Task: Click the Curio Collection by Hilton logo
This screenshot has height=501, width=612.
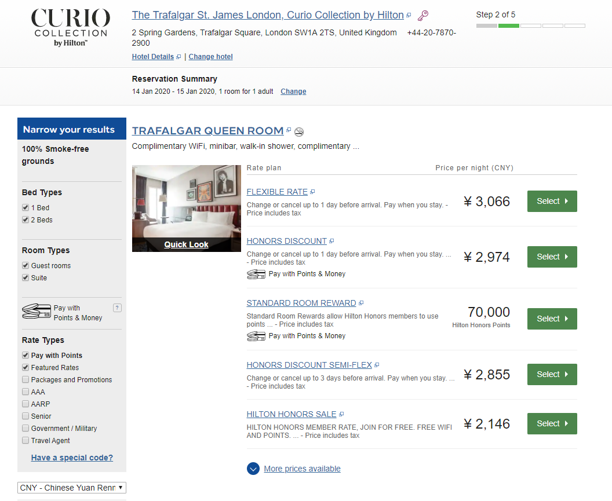Action: (x=70, y=27)
